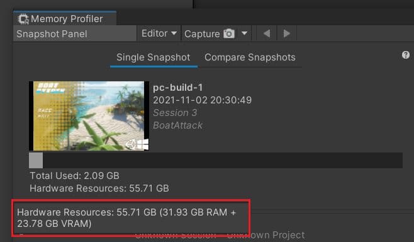Screen dimensions: 414x242
Task: Go forward with the right arrow
Action: 287,33
